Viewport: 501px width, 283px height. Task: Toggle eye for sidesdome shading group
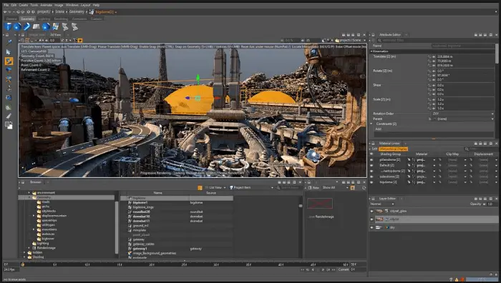[371, 177]
